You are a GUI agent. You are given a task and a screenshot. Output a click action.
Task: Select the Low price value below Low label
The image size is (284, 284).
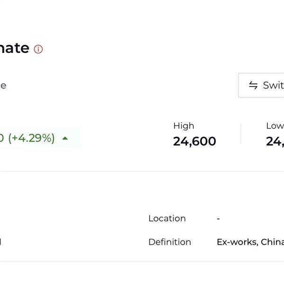(x=275, y=141)
